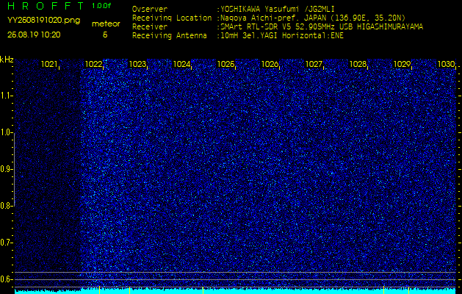Click the 'Receiving Location' label
The image size is (462, 294).
pyautogui.click(x=172, y=18)
